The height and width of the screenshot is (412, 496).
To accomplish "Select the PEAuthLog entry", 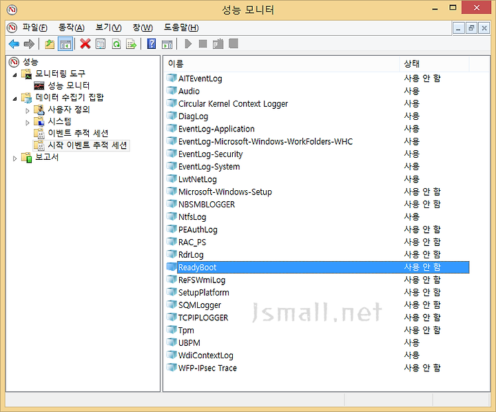I will tap(198, 229).
